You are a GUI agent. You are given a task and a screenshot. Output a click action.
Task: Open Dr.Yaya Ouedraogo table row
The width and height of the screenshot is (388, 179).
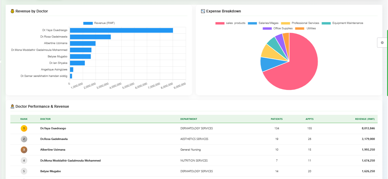coord(194,128)
